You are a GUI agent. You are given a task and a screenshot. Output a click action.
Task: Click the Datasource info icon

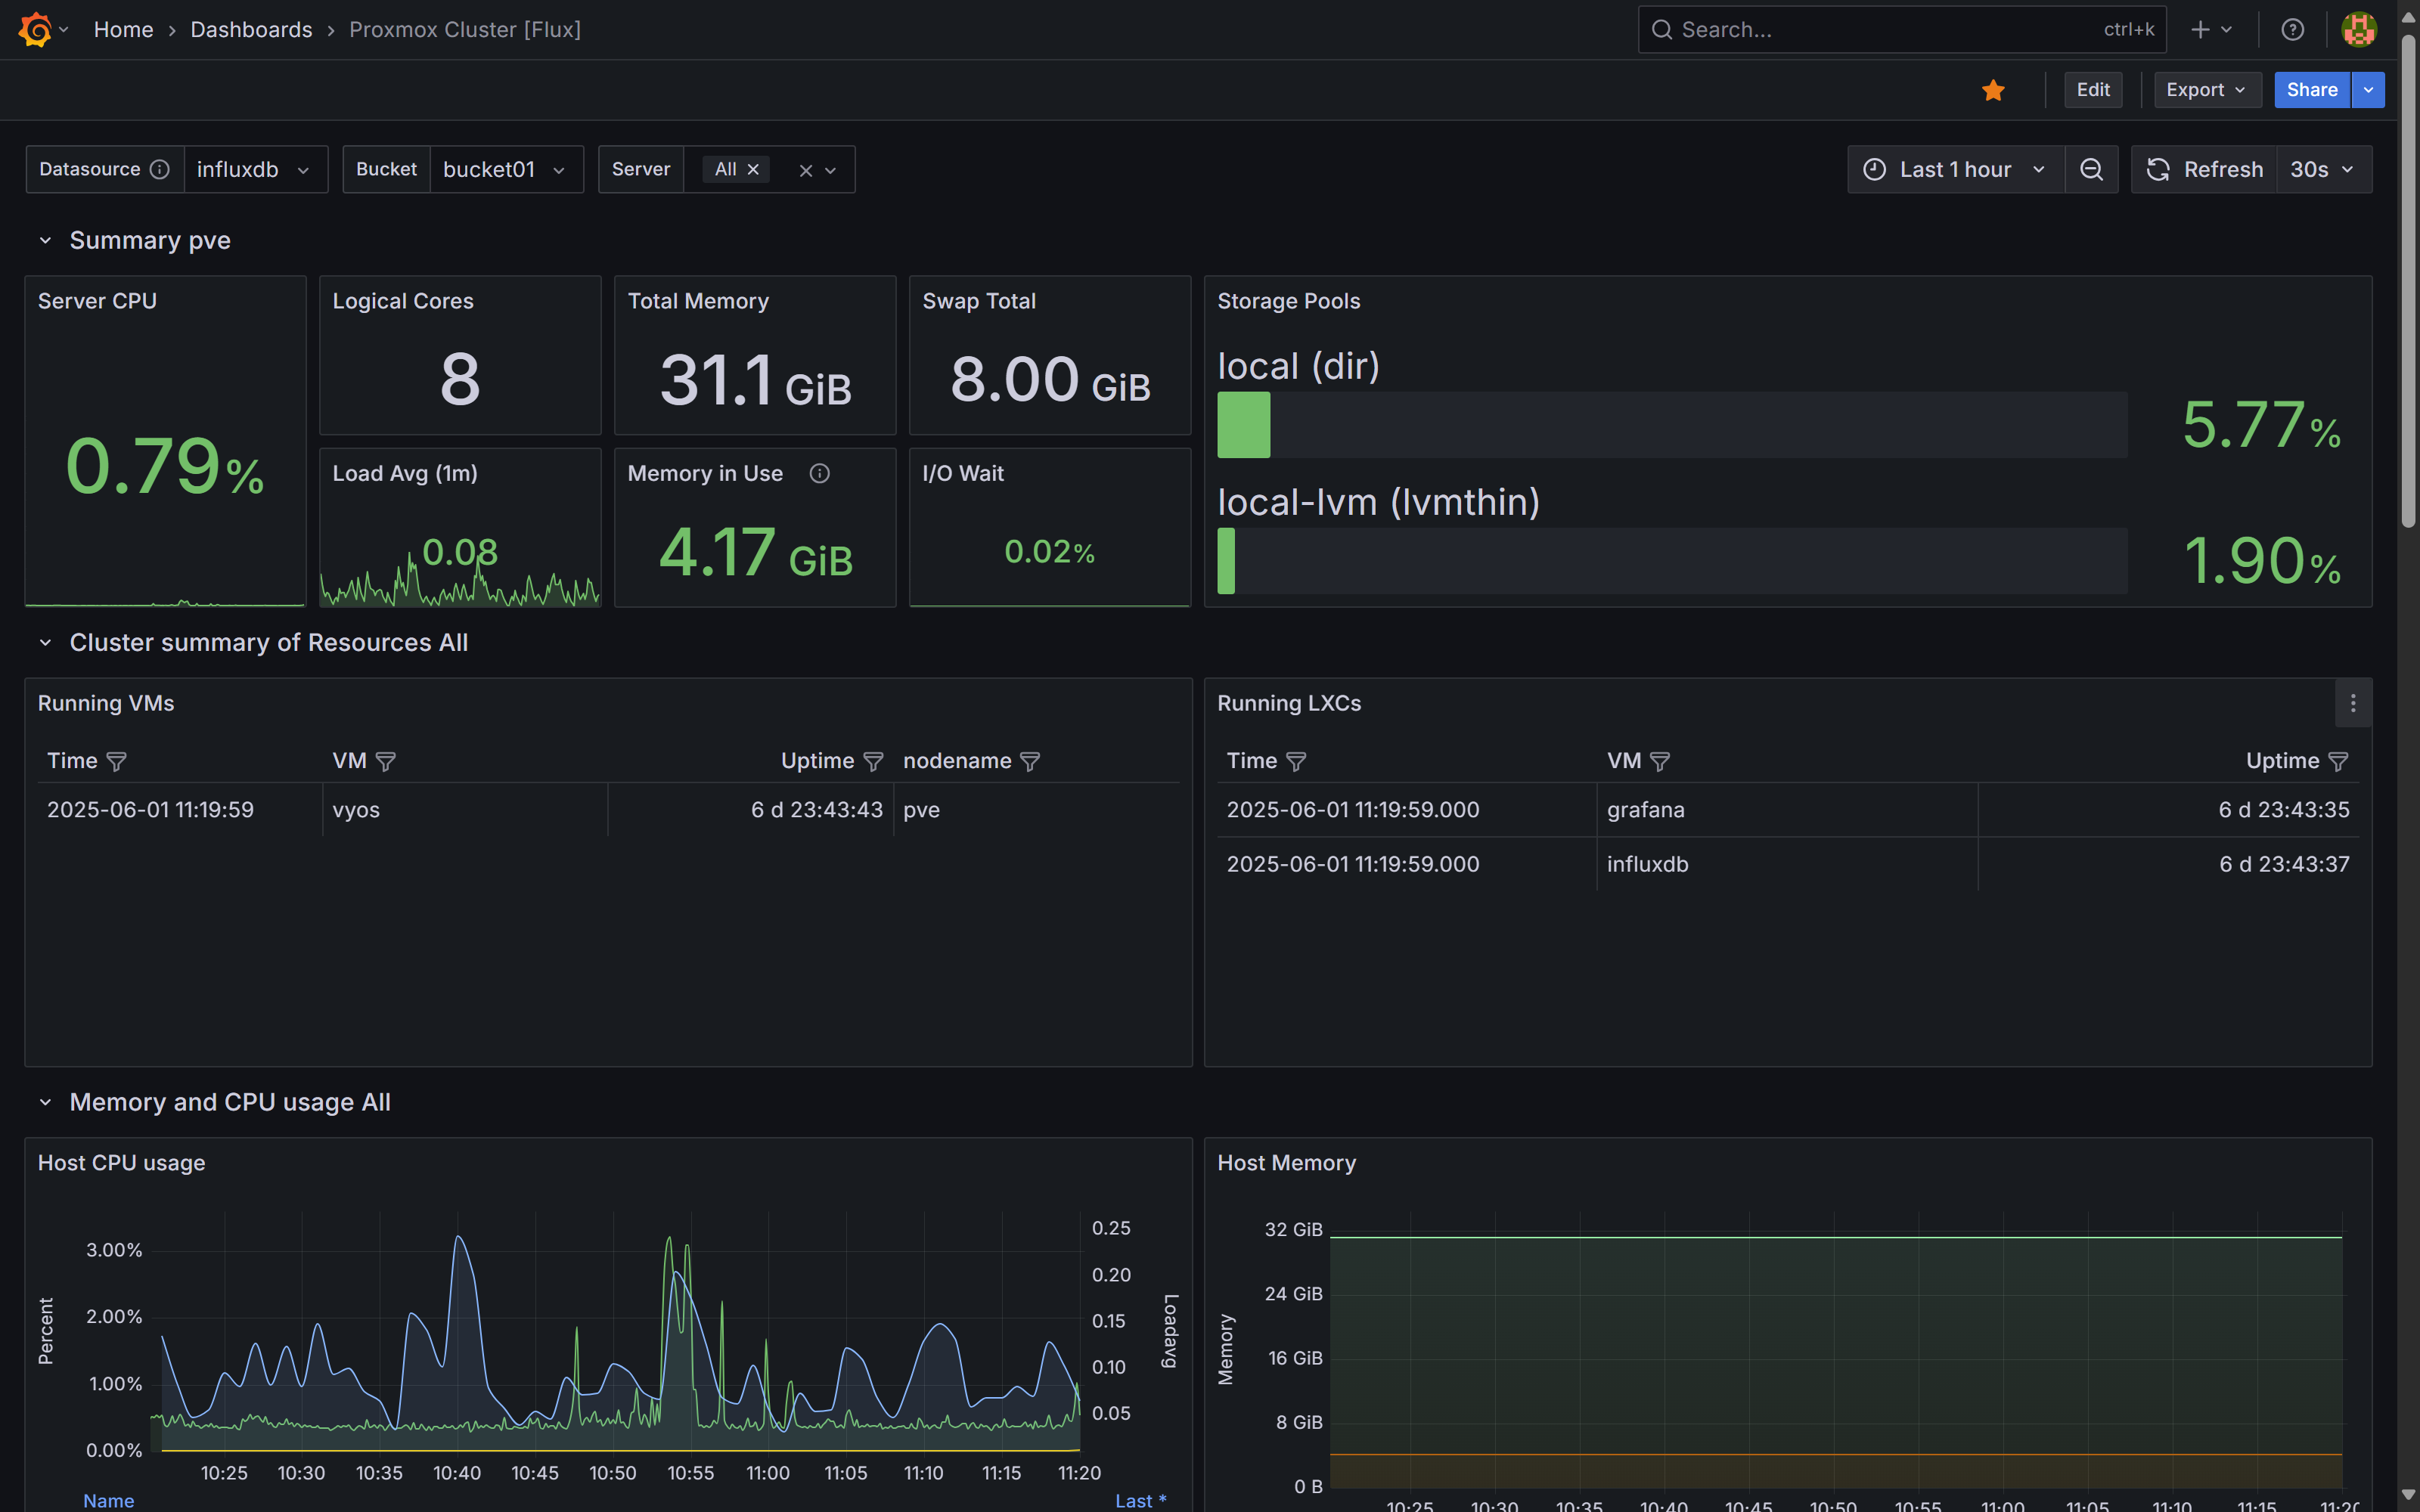click(x=160, y=169)
